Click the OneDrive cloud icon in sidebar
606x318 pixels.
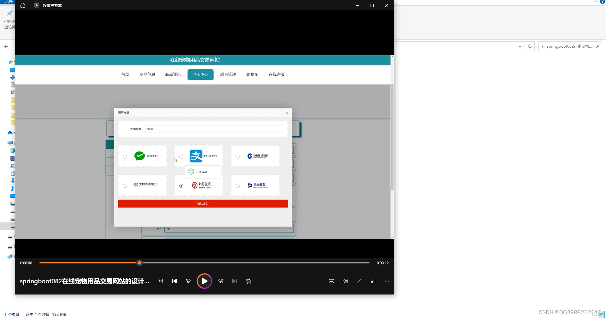click(x=10, y=133)
